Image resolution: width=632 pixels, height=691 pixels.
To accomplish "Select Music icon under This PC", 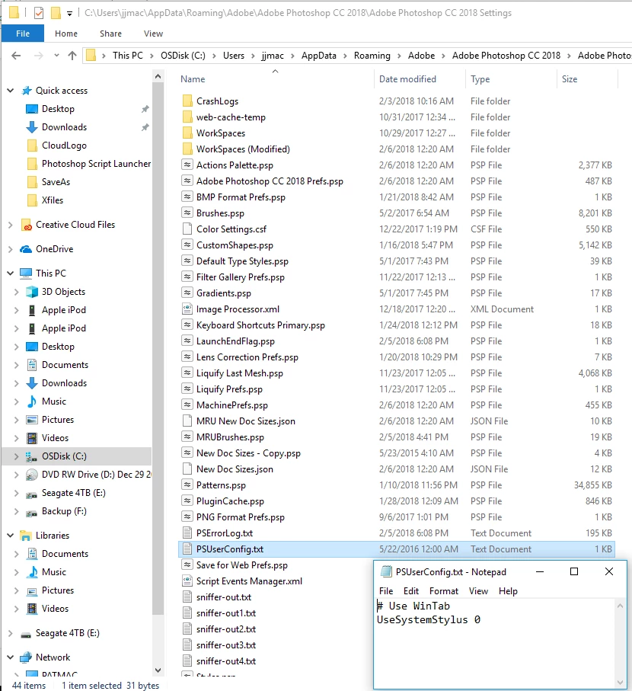I will (32, 401).
